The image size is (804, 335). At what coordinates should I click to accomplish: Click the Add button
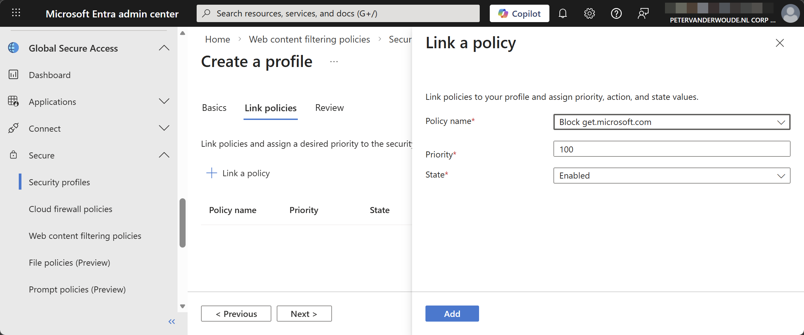pyautogui.click(x=452, y=314)
